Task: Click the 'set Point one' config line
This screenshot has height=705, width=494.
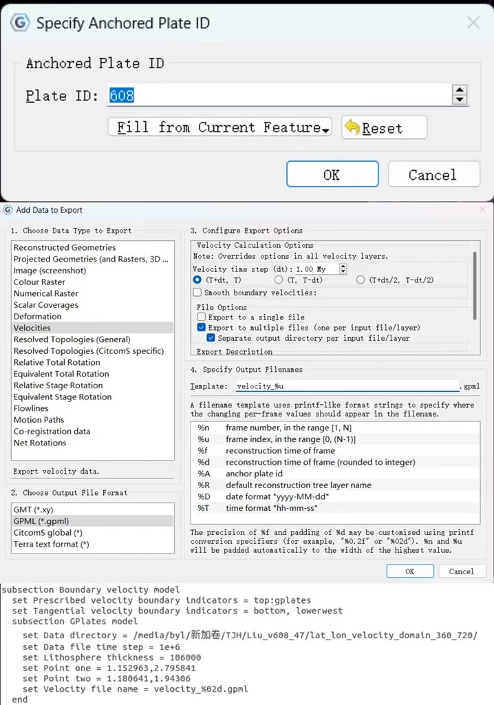Action: click(x=109, y=668)
